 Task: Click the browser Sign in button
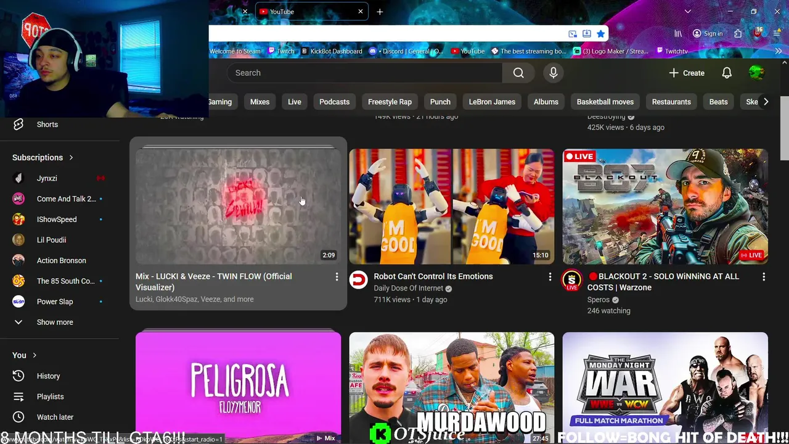tap(707, 34)
